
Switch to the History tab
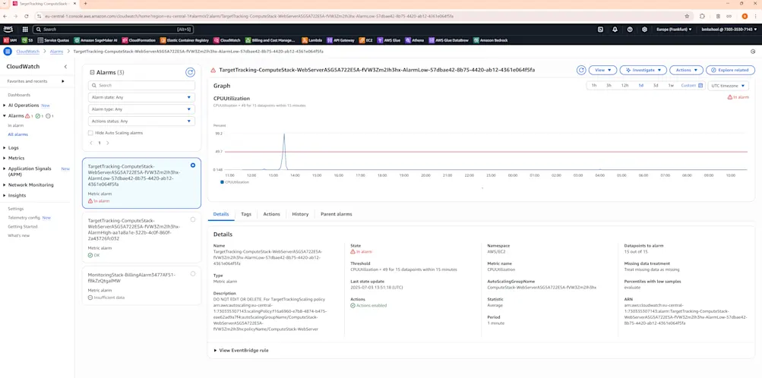(300, 214)
